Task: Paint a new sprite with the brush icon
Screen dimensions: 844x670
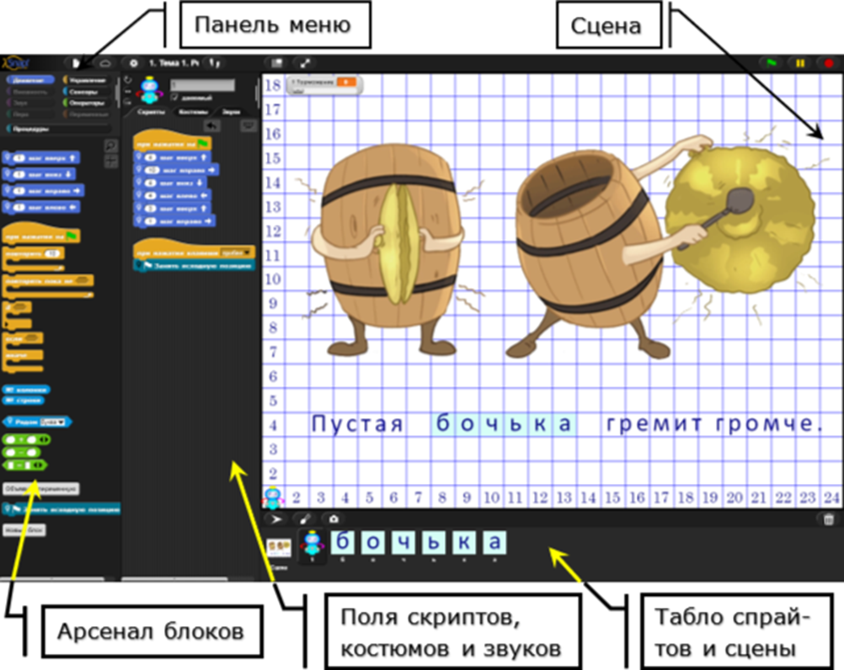Action: pos(305,519)
